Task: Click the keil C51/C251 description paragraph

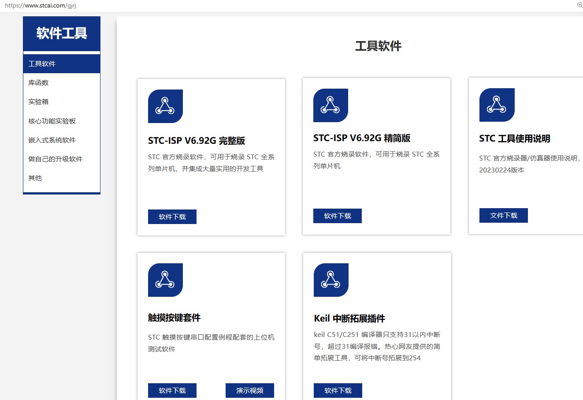Action: (377, 346)
